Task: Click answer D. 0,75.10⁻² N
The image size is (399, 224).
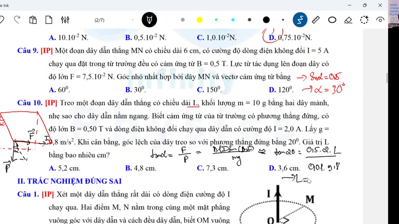Action: 290,37
